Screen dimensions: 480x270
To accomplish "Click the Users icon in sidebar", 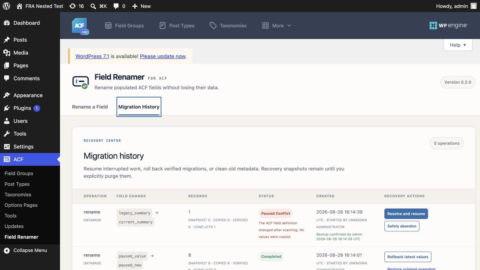I will 7,121.
